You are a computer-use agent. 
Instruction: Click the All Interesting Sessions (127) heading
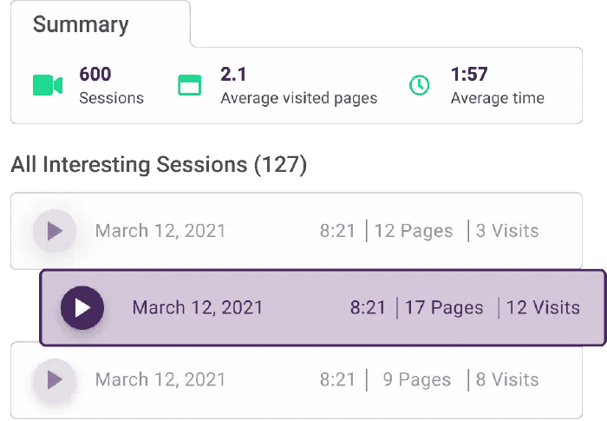(x=159, y=165)
